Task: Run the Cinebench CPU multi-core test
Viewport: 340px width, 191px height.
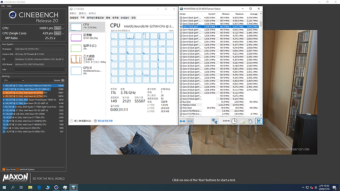Action: tap(58, 28)
